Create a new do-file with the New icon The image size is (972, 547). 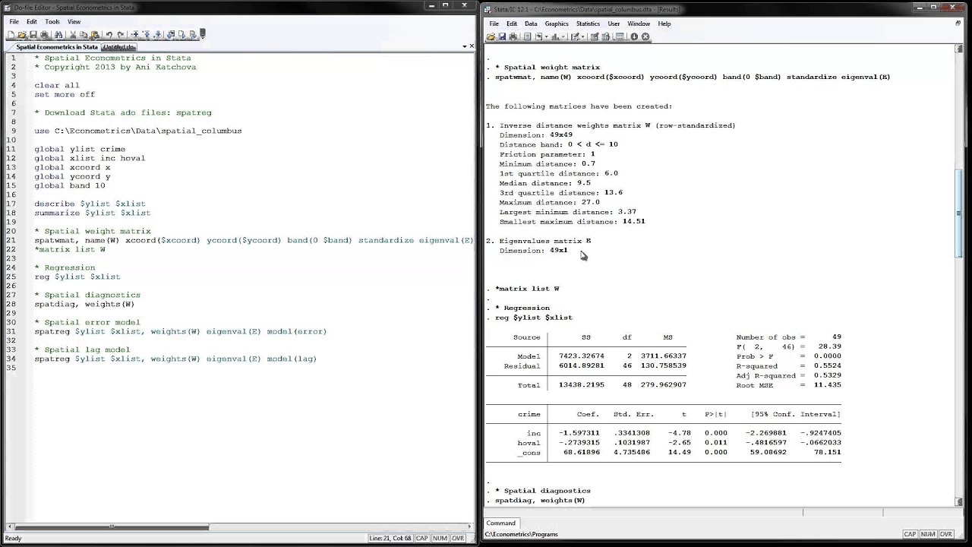11,34
